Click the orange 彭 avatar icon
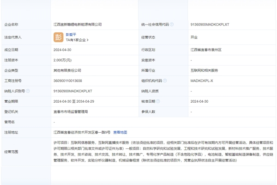Screen dimensions: 277x185 pos(59,37)
